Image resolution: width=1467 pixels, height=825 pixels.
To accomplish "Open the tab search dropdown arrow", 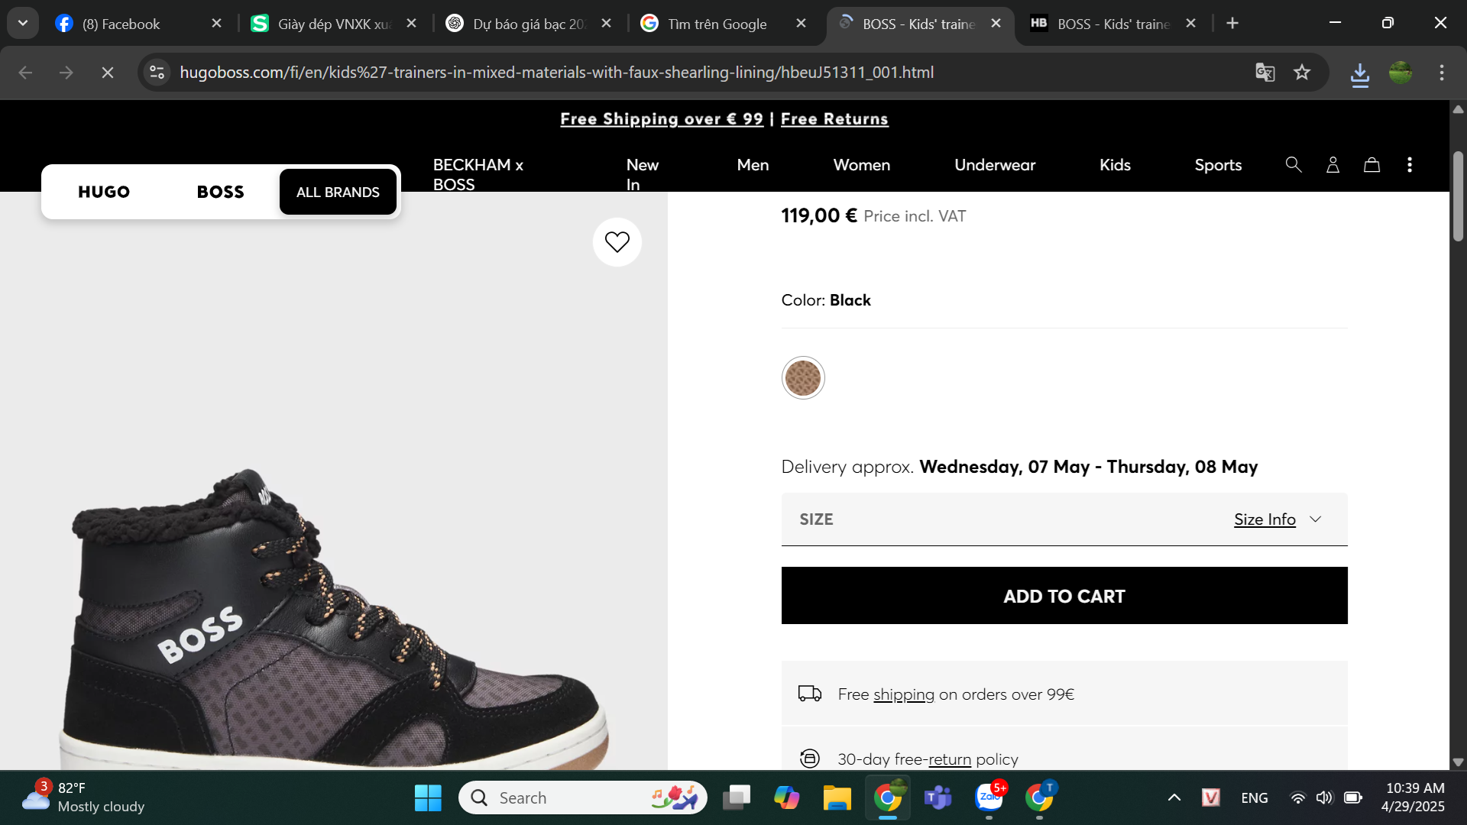I will [23, 24].
